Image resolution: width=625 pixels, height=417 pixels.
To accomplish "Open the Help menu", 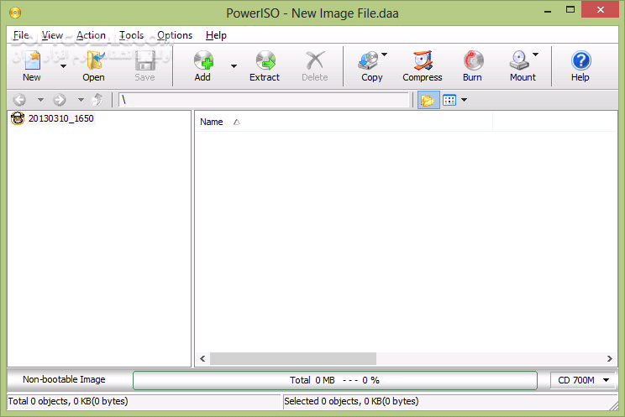I will pos(216,35).
